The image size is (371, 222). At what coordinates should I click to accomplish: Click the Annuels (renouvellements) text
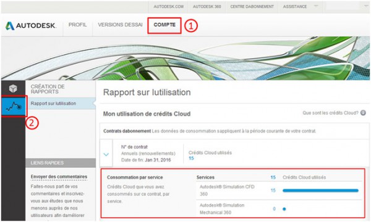[x=148, y=154]
